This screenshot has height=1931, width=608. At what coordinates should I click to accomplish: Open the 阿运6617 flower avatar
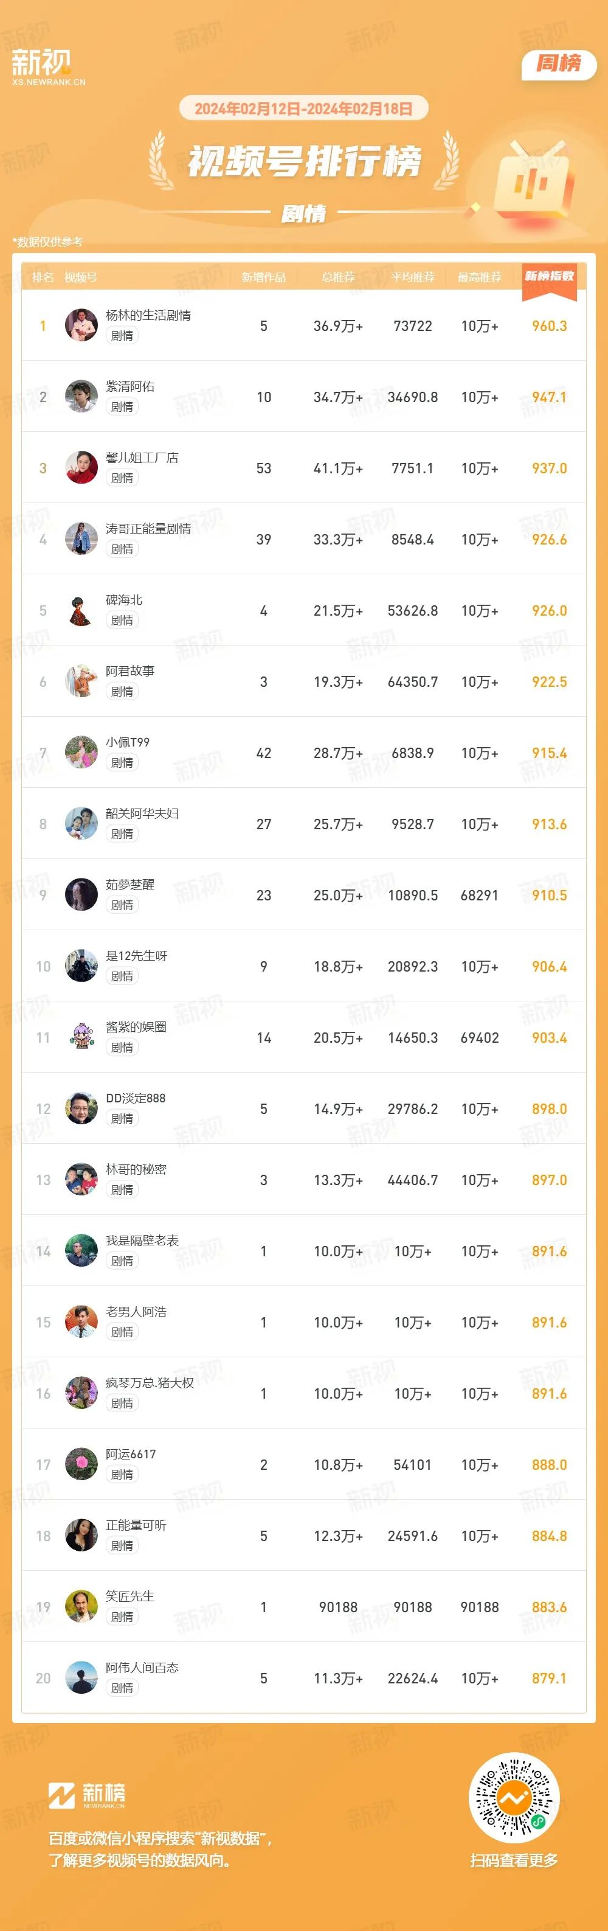click(81, 1464)
